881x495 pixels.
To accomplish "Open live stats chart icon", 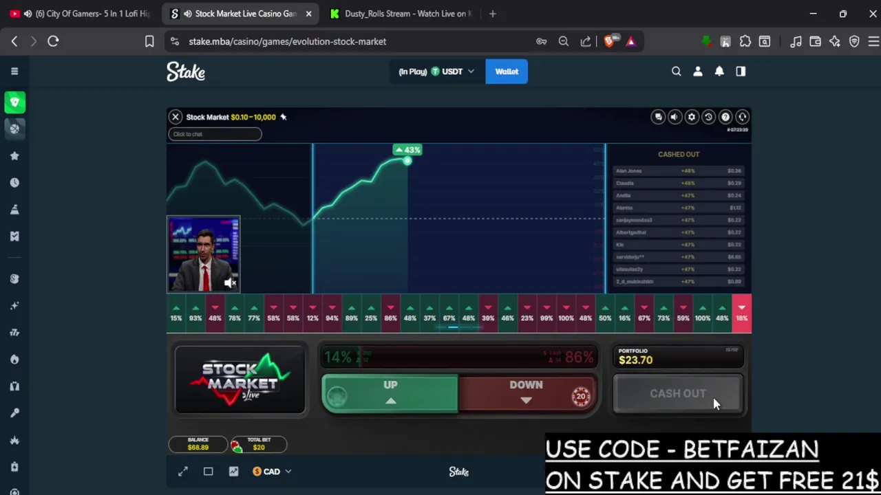I will pyautogui.click(x=233, y=472).
